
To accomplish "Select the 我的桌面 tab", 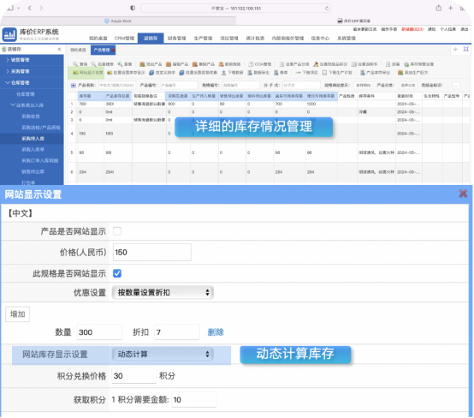I will pos(78,50).
